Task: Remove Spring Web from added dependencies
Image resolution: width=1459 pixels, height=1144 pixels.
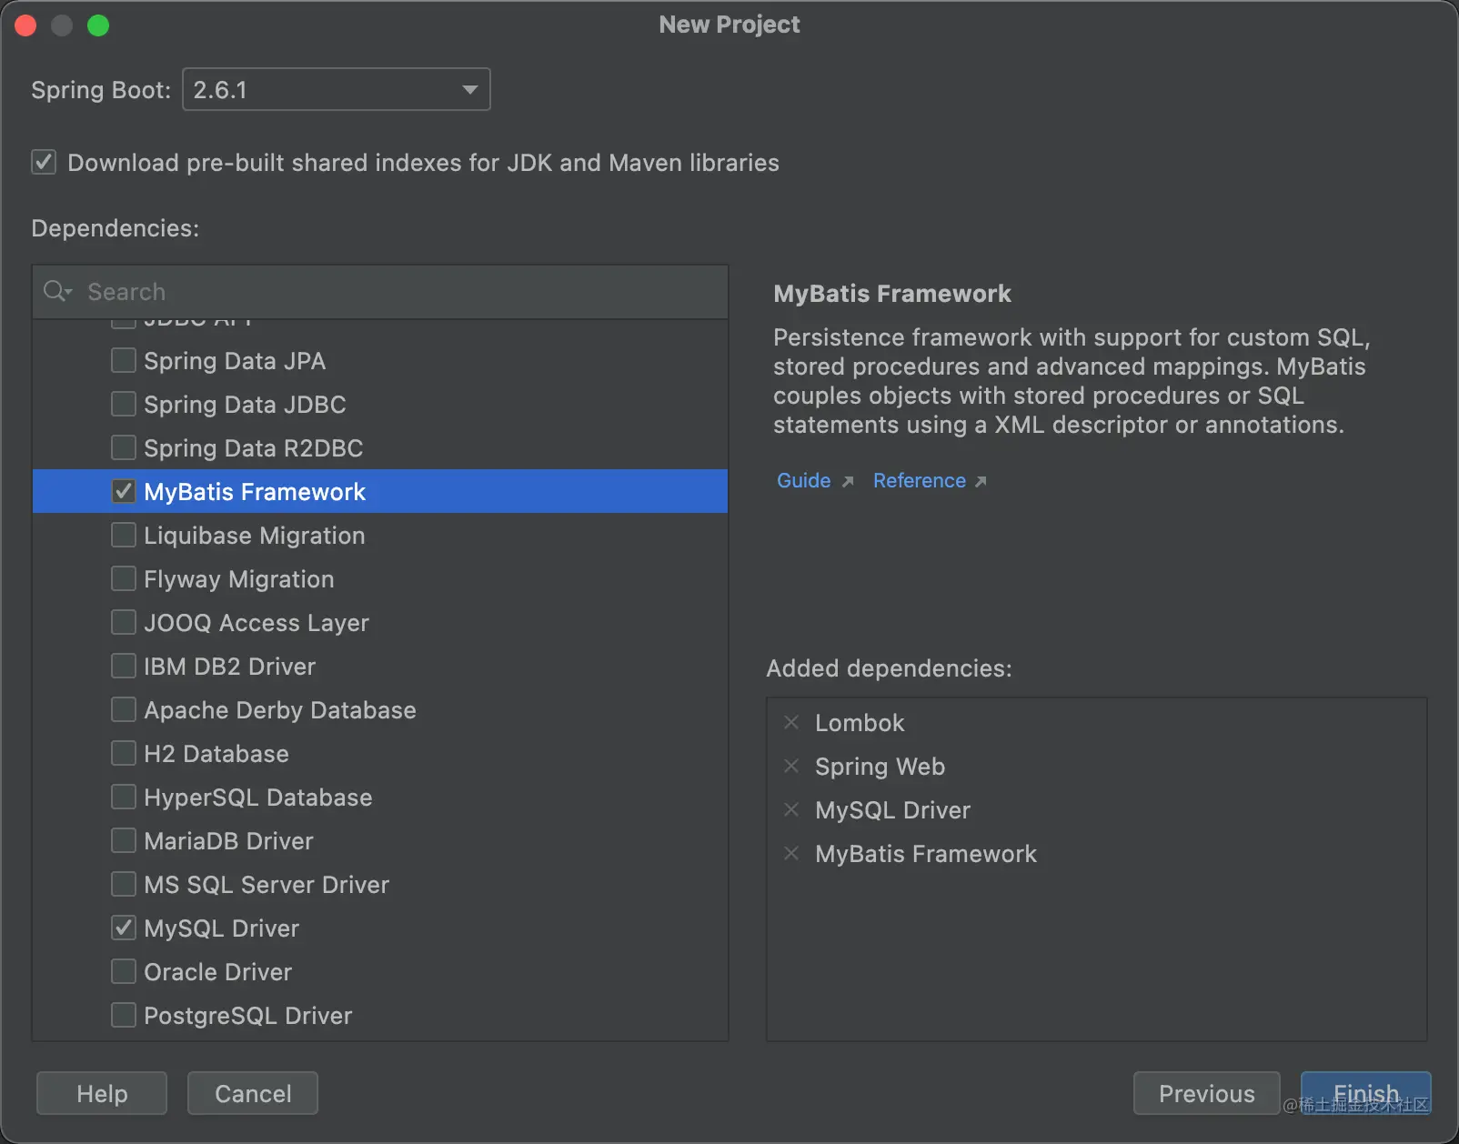Action: 791,766
